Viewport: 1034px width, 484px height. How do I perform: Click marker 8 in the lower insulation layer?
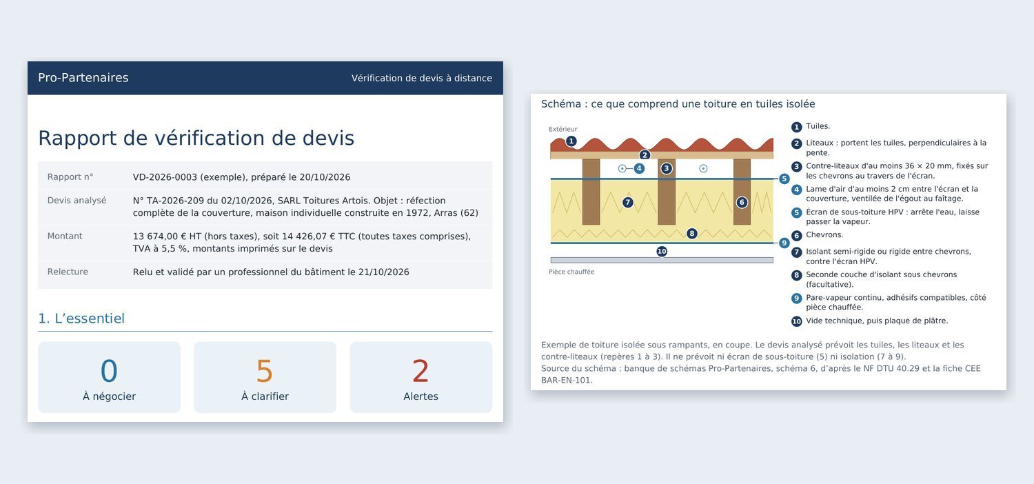(x=691, y=233)
